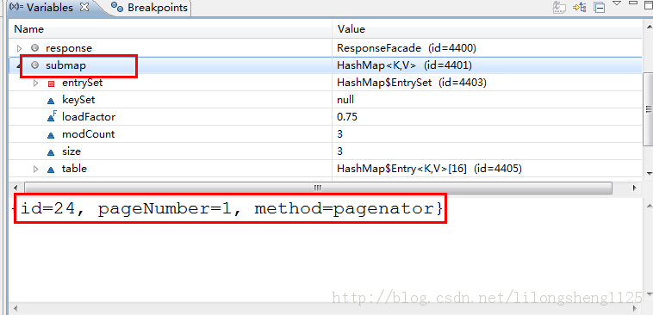Minimize the Variables view panel
The image size is (653, 315).
click(632, 3)
